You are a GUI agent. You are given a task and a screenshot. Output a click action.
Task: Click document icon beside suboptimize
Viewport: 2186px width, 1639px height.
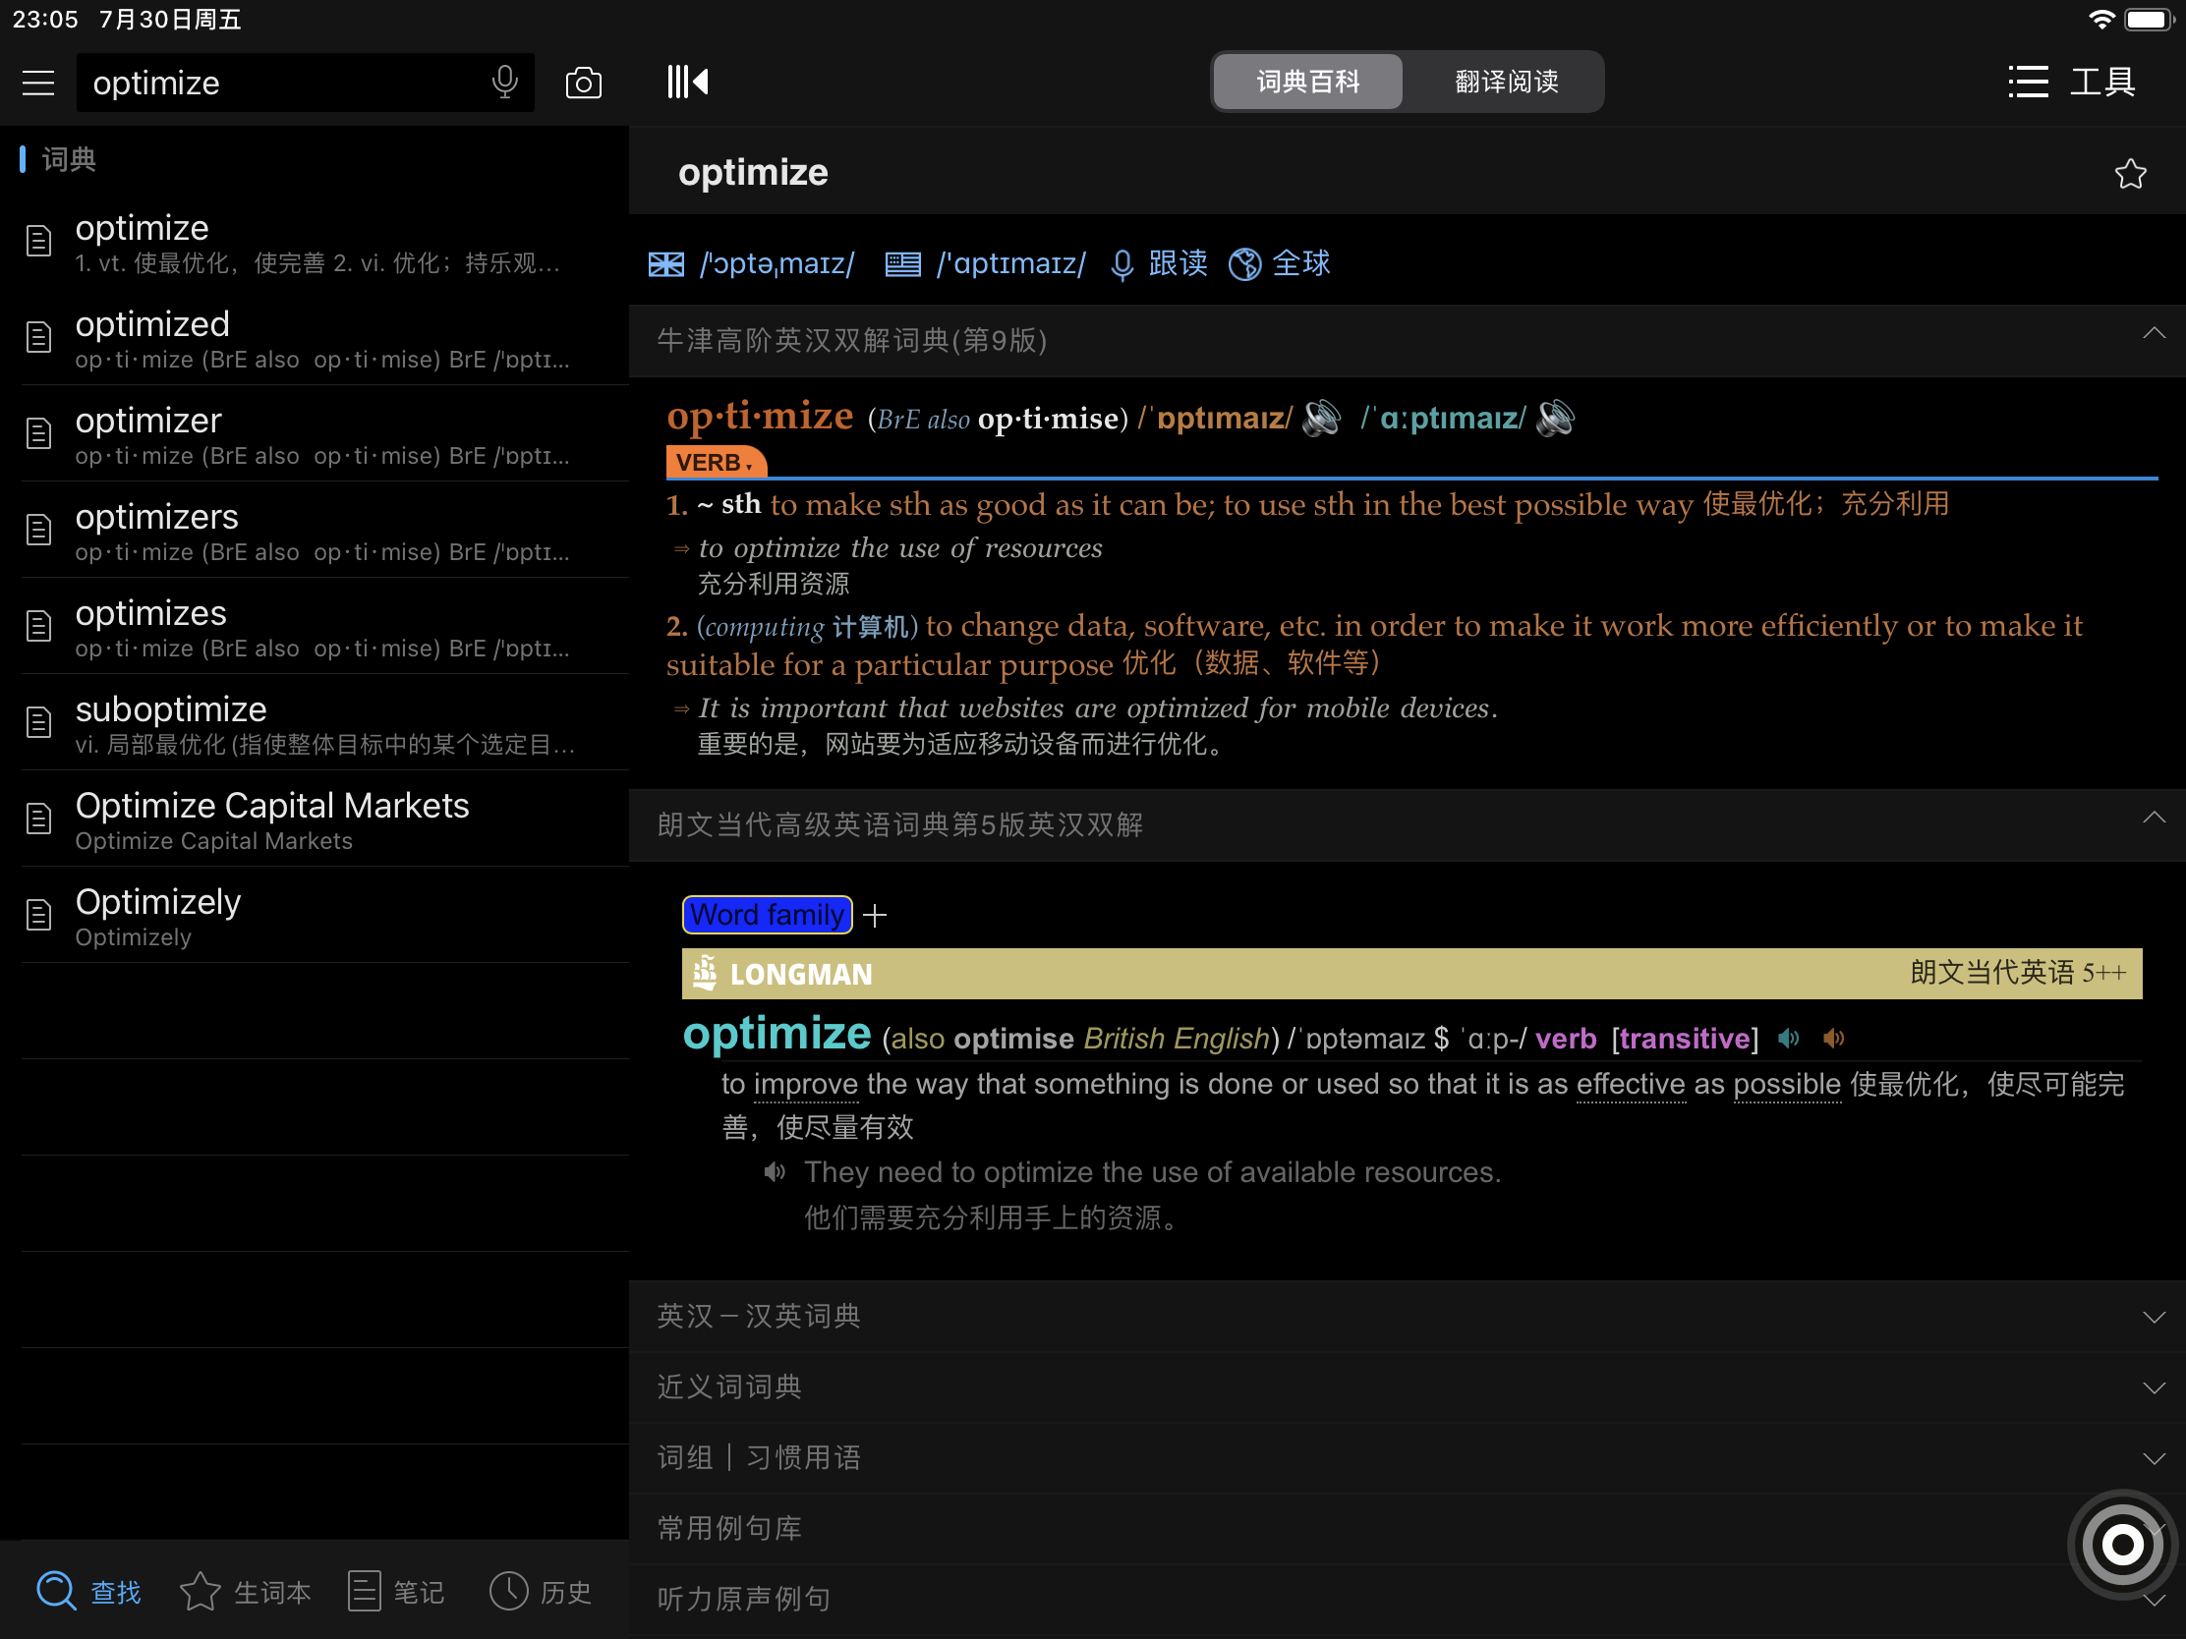(x=38, y=723)
